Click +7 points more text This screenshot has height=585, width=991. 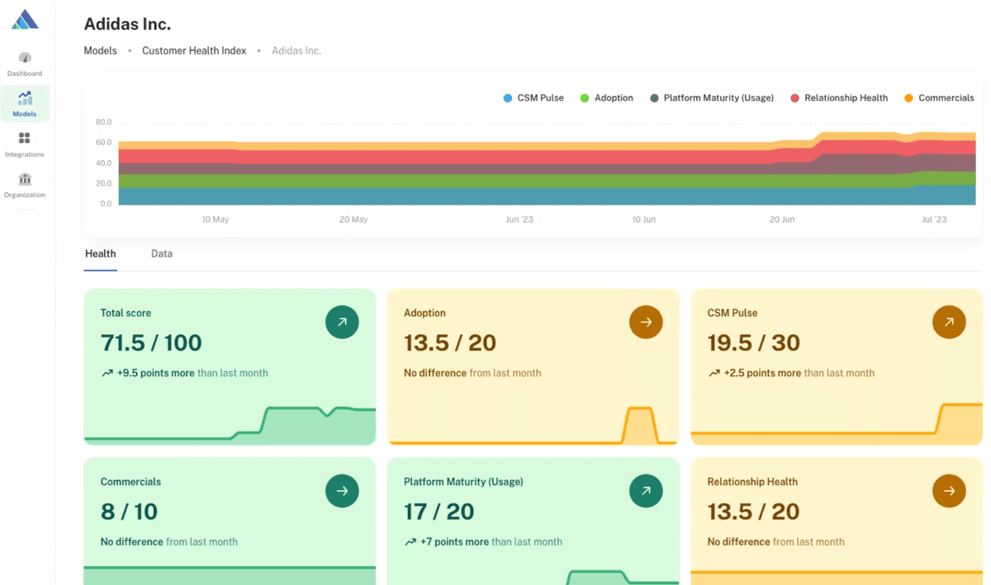click(454, 542)
